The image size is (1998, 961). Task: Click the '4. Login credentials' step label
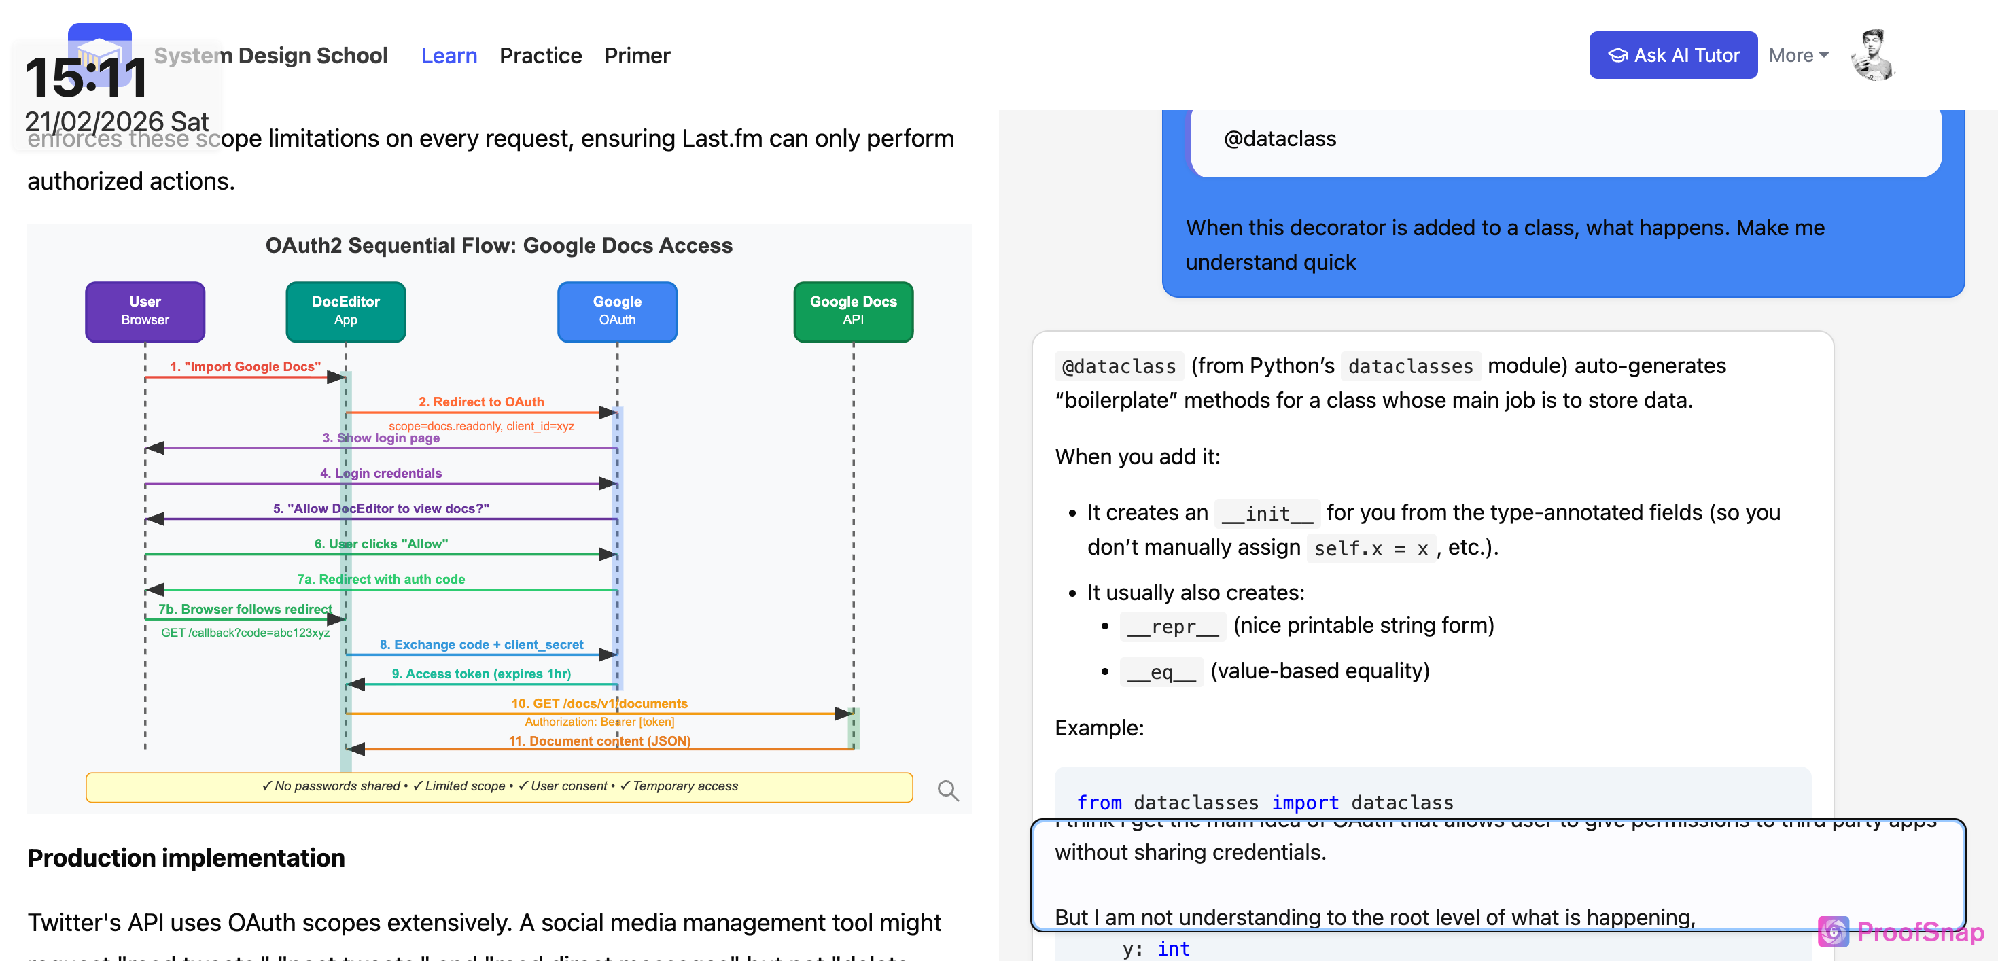(381, 473)
